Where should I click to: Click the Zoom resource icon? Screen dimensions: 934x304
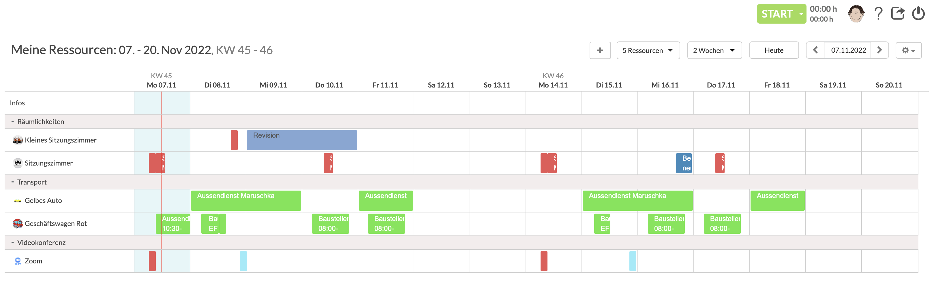17,261
